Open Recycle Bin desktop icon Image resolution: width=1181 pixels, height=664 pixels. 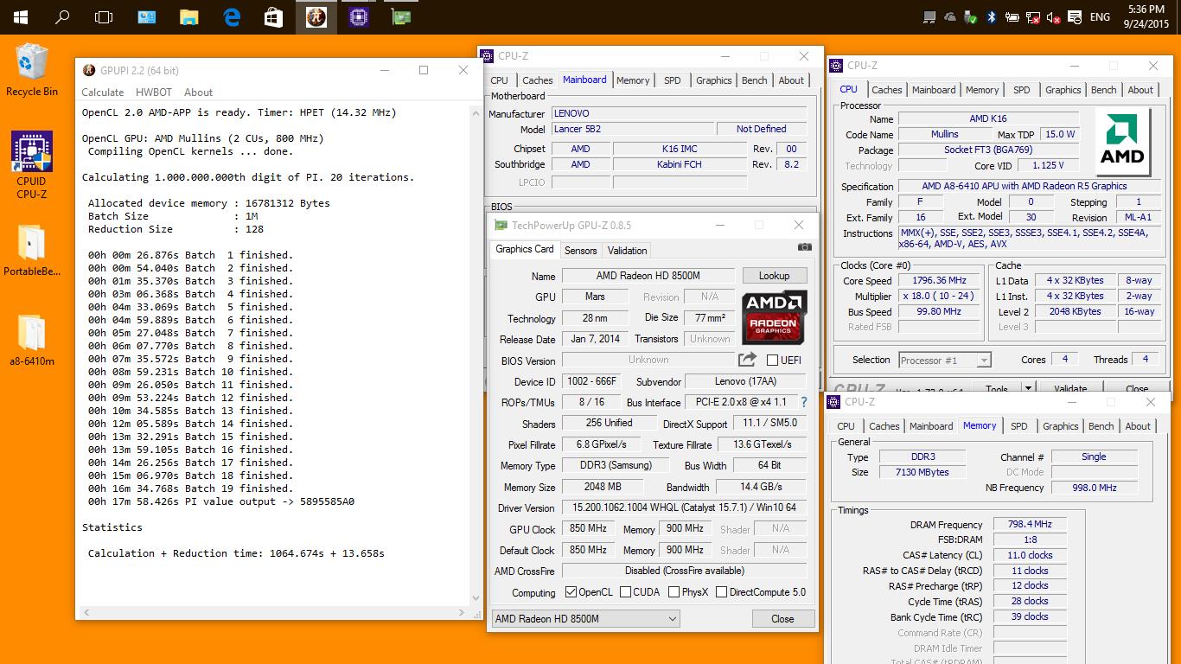point(32,70)
